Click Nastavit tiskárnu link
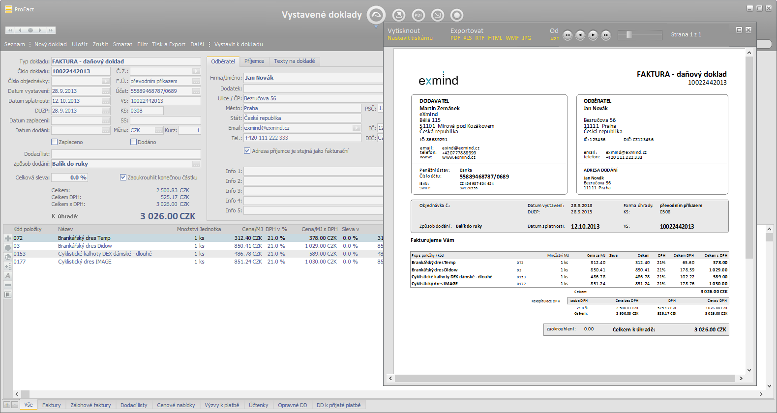Screen dimensions: 777x413 (410, 38)
